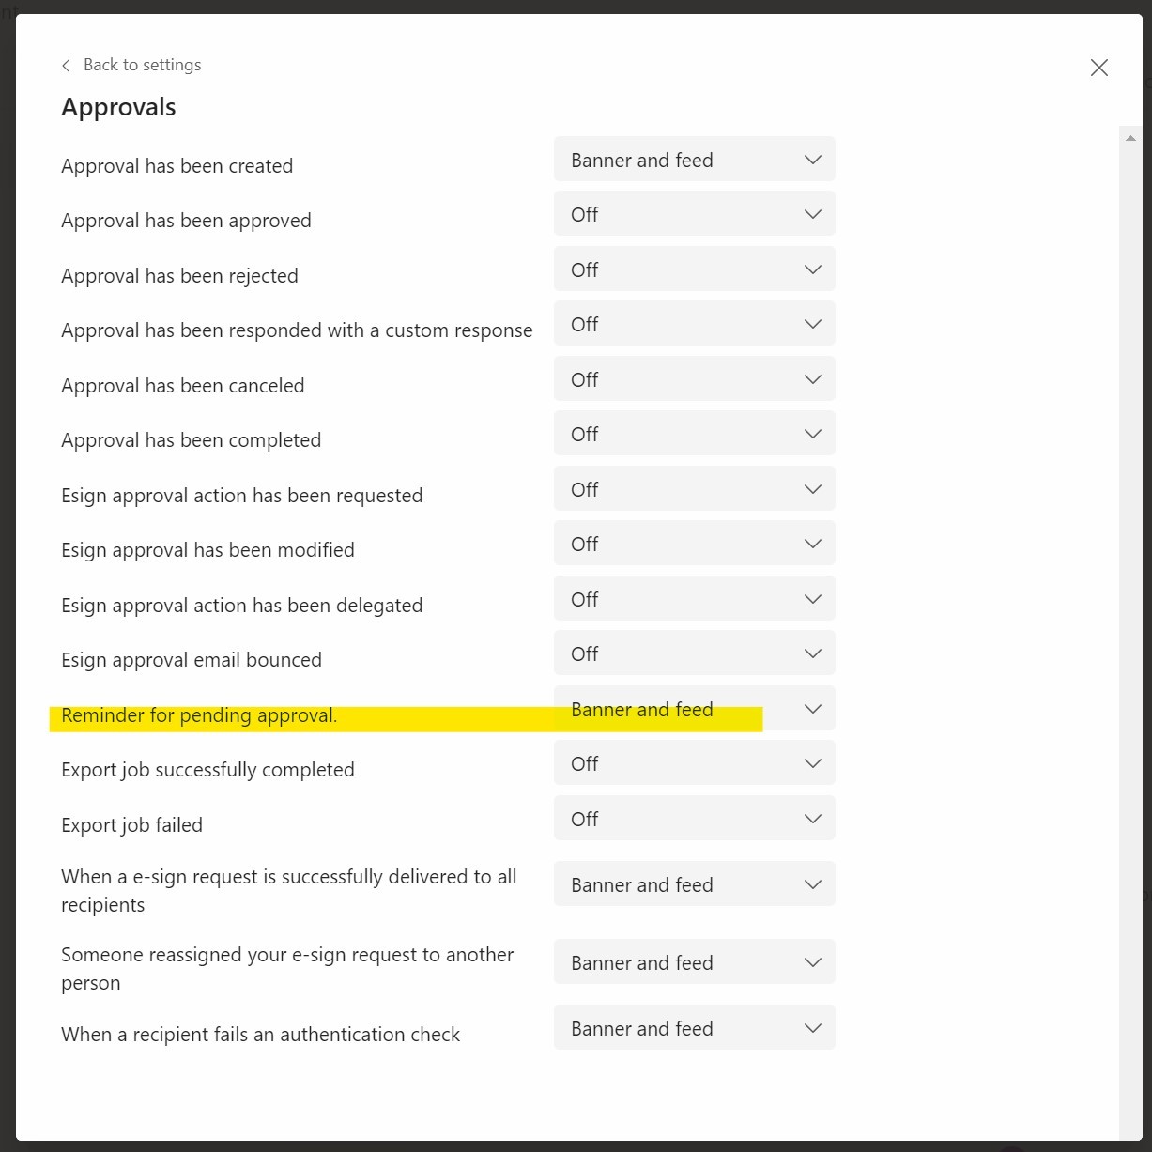
Task: Open the 'Reminder for pending approval' dropdown
Action: click(695, 709)
